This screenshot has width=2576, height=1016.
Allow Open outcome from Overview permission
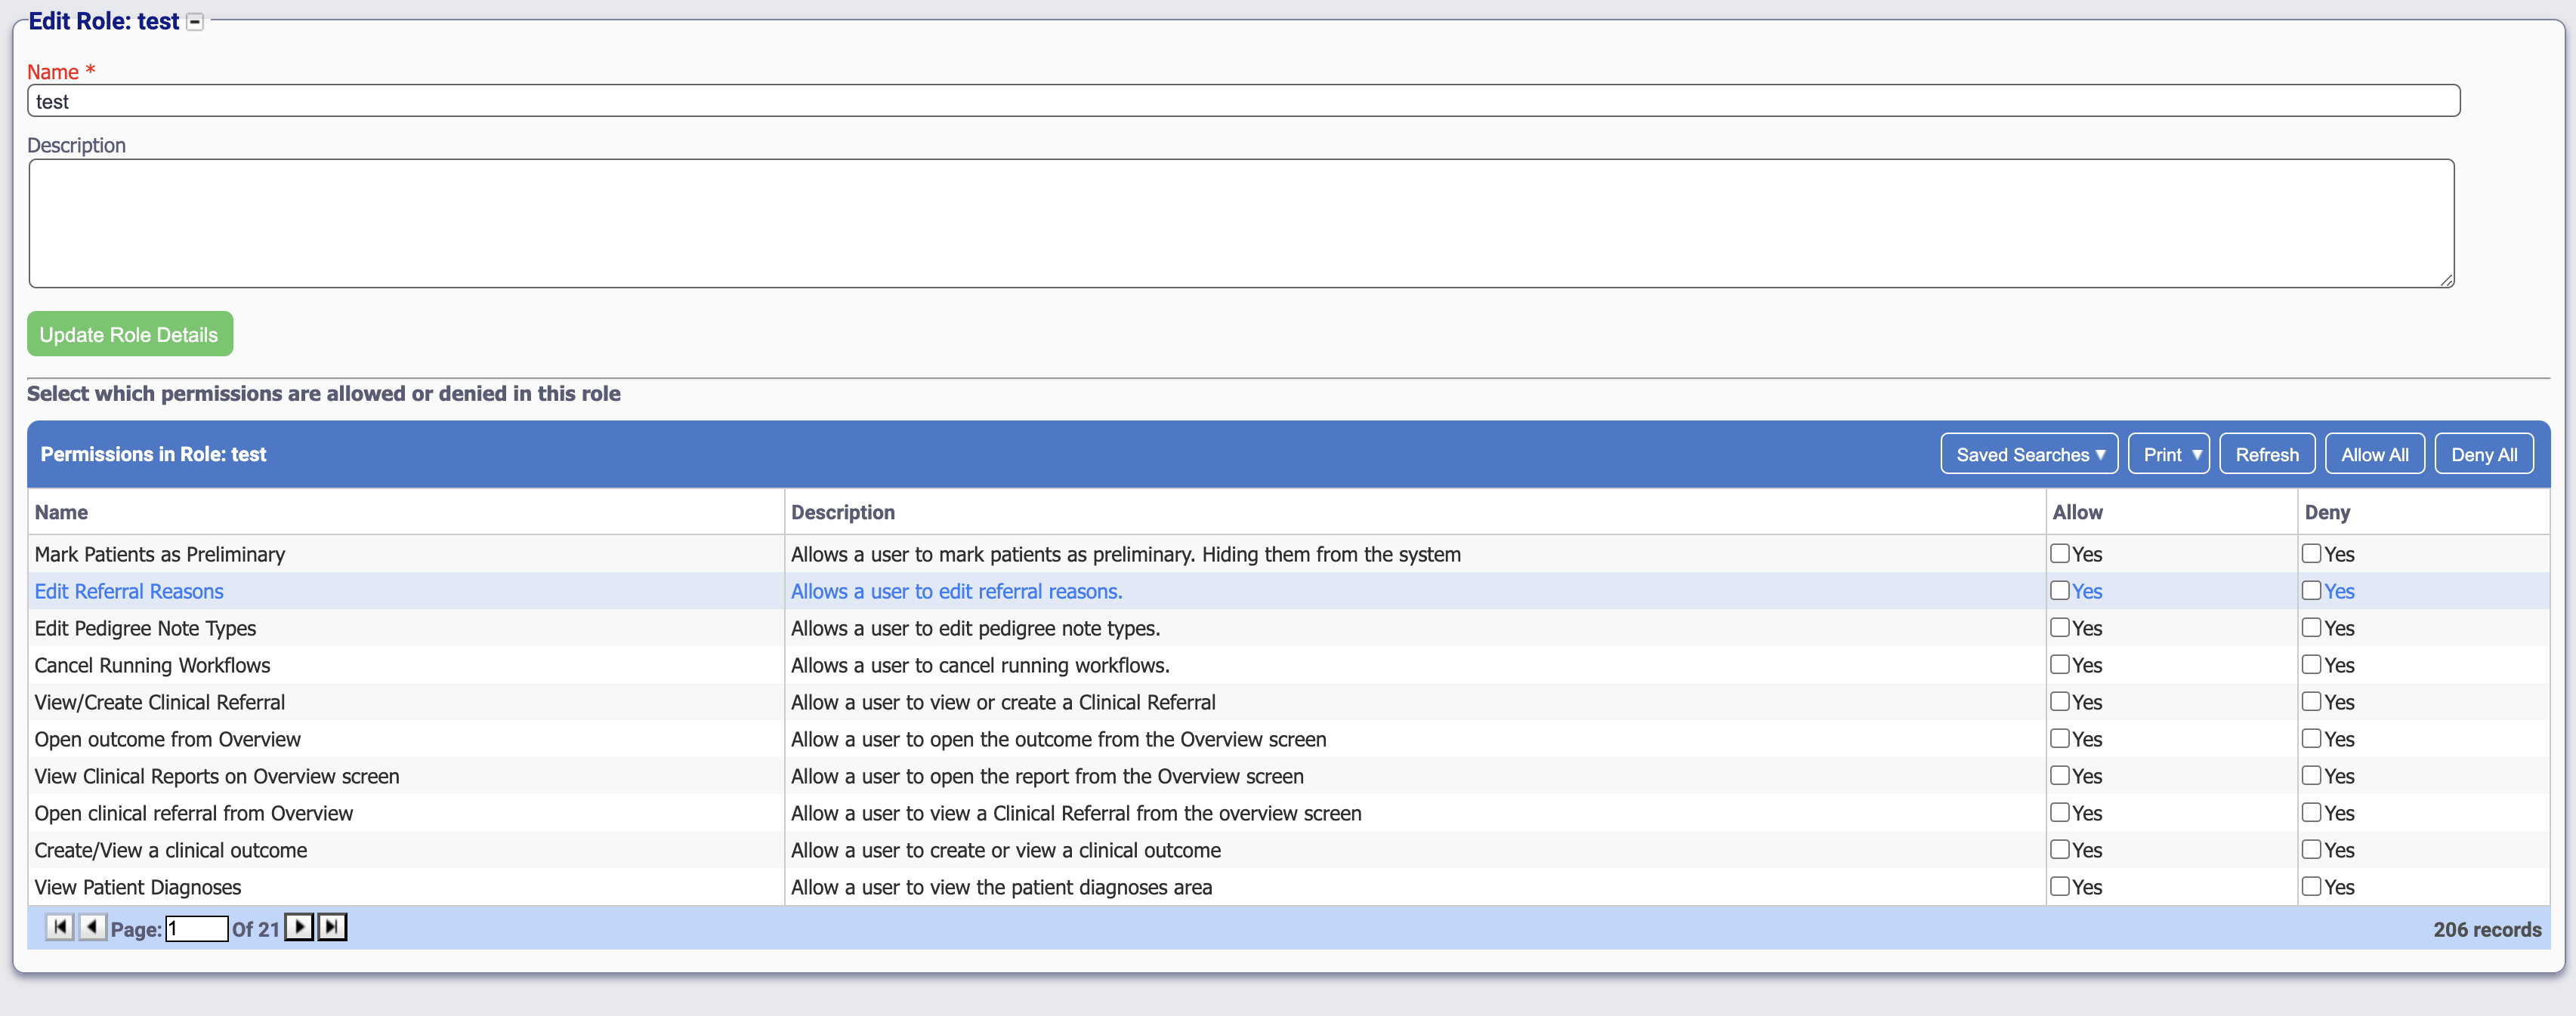tap(2060, 738)
